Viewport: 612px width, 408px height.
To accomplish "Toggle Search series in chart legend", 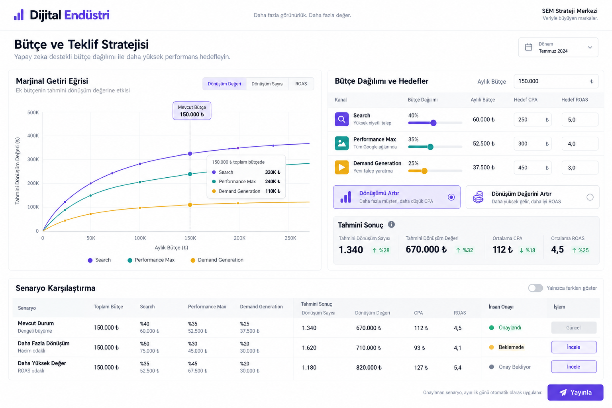I will click(99, 260).
